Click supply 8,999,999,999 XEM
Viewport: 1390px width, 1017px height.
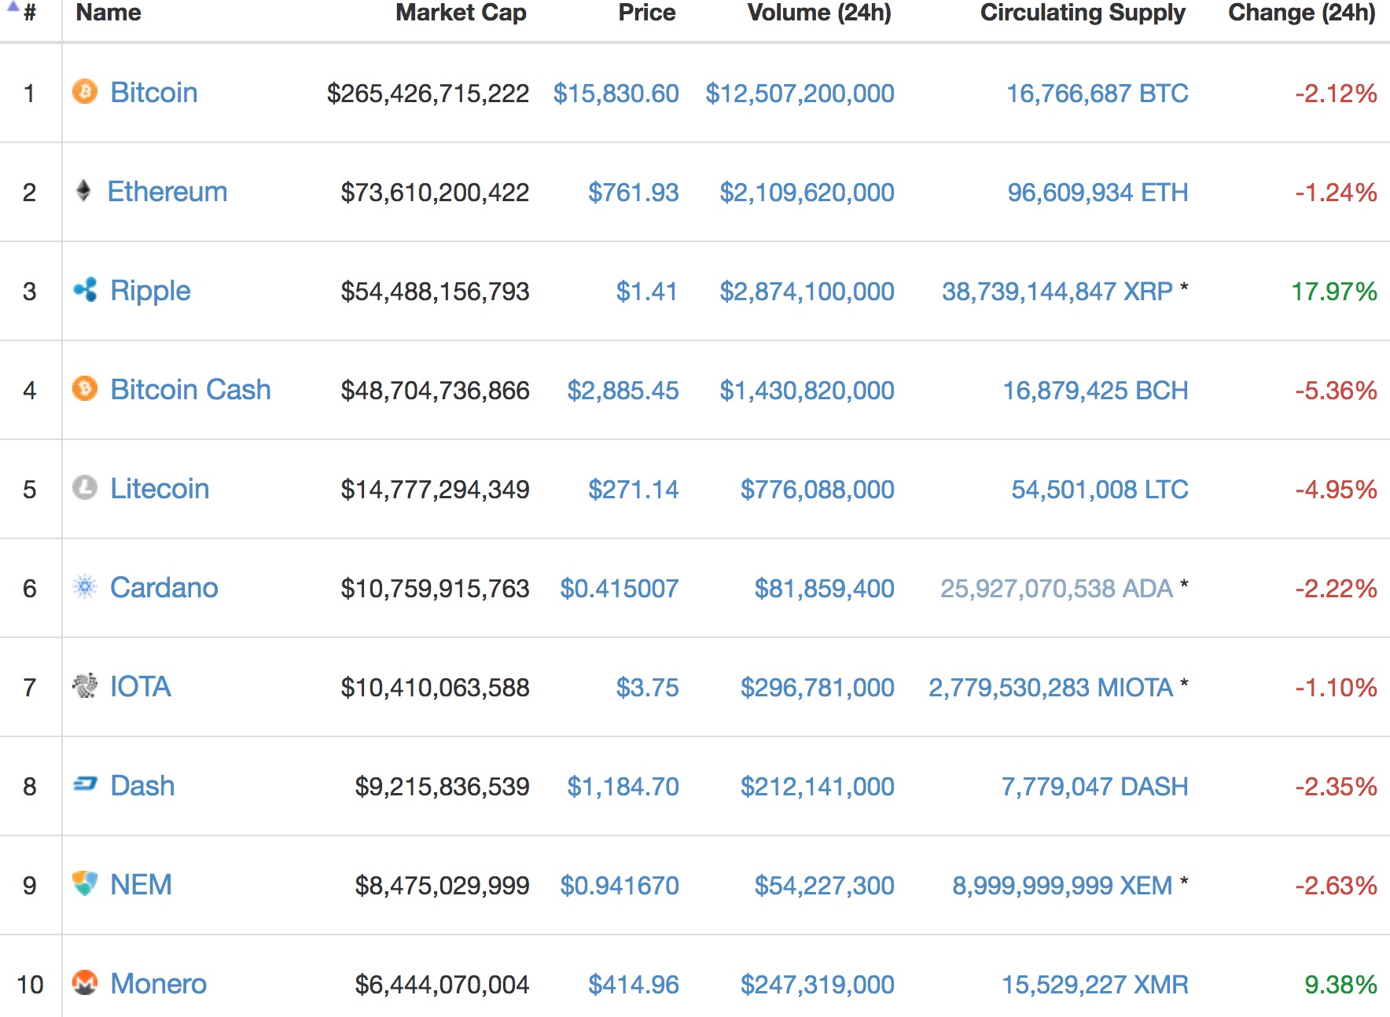1062,886
